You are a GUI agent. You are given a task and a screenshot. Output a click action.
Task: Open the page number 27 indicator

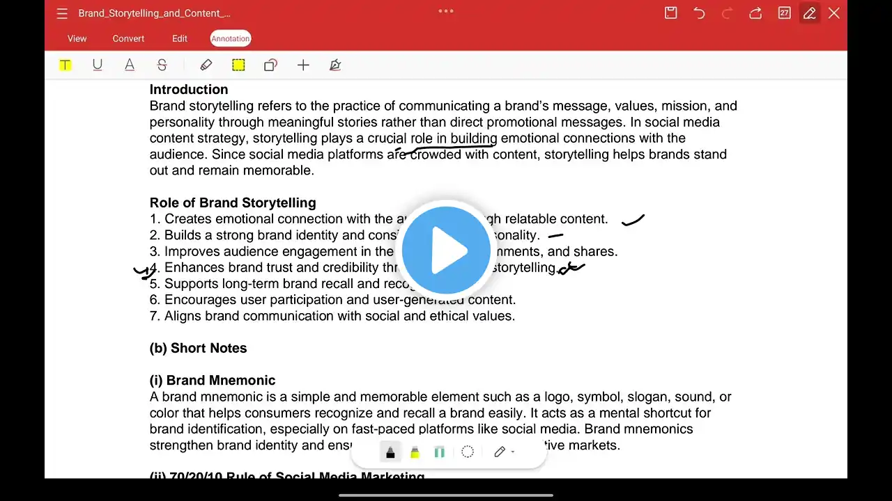pyautogui.click(x=784, y=13)
